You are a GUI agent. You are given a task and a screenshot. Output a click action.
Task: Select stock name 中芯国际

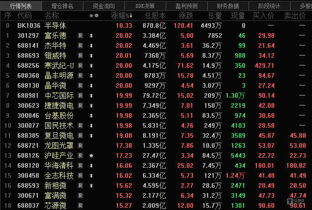pos(59,95)
